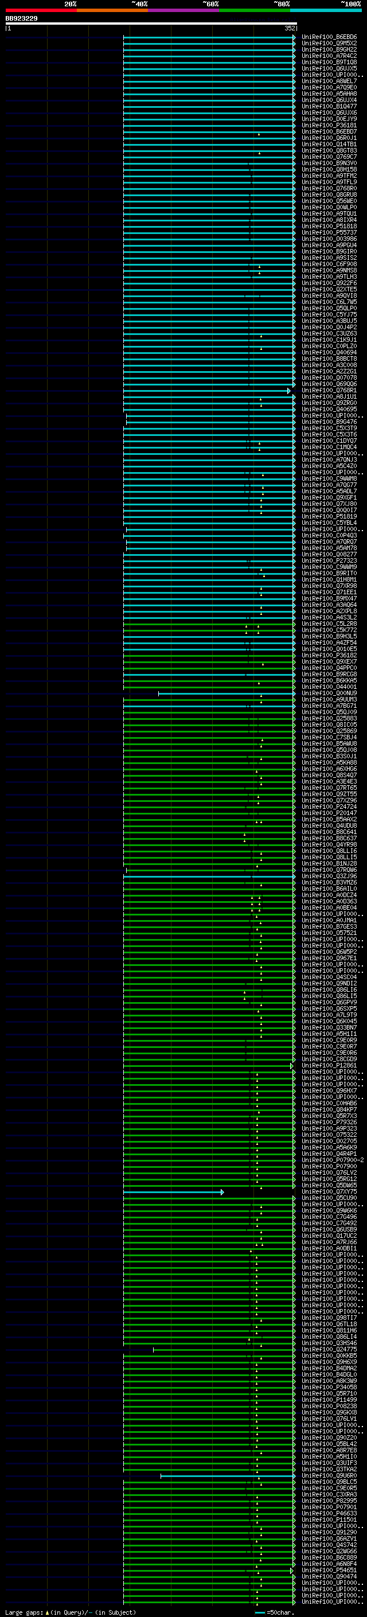Screen dimensions: 367x1617
Task: Click the white query sequence bar
Action: (x=151, y=24)
